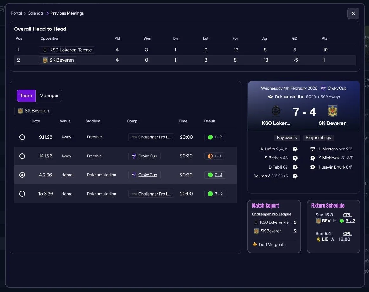
Task: Click the SK Beveren team in head-to-head table
Action: (x=58, y=60)
